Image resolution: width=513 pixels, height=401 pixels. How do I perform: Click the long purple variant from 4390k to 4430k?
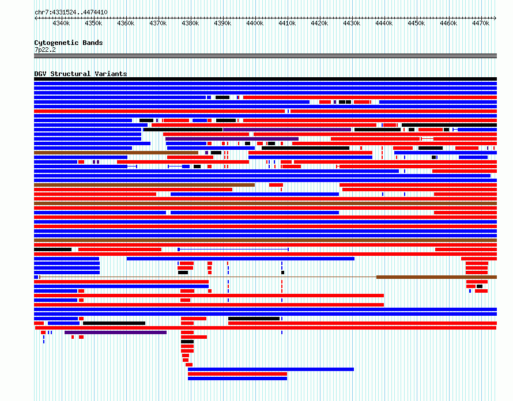point(287,130)
